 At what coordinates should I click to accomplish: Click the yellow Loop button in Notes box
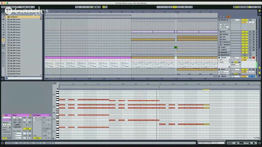(27, 129)
